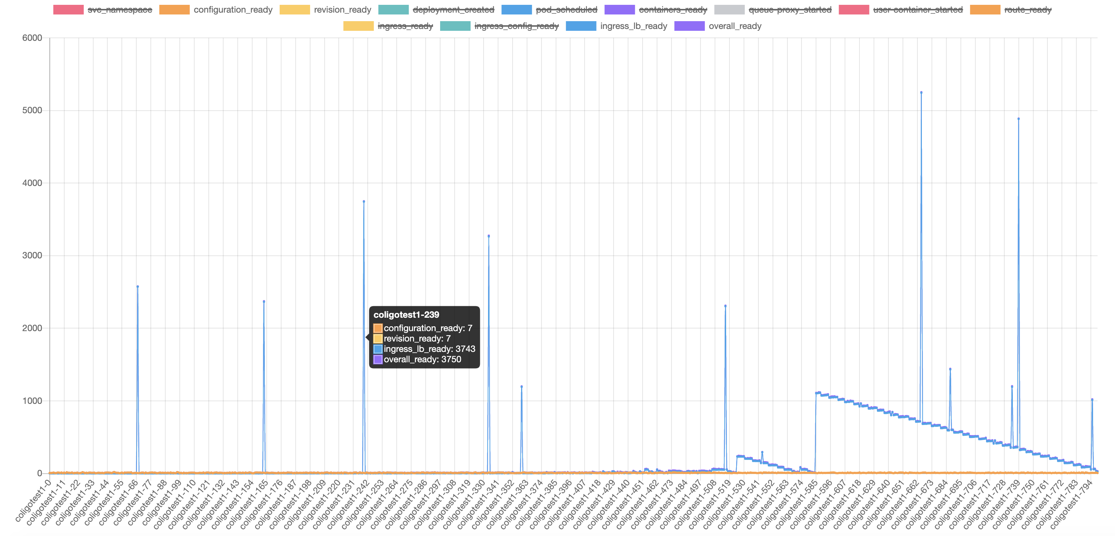Click the 6000 y-axis label

tap(32, 37)
